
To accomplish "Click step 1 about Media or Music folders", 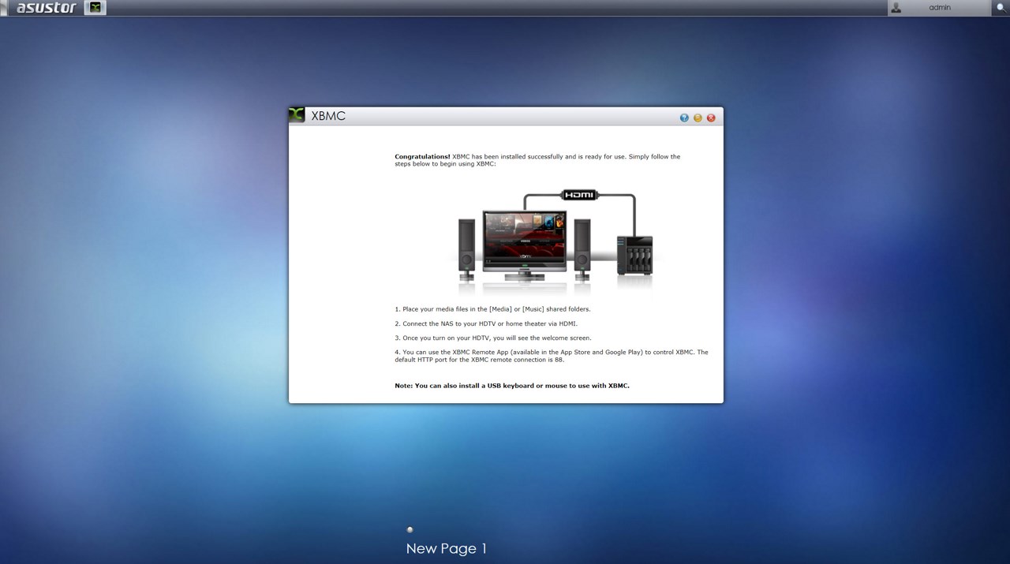I will [x=492, y=309].
